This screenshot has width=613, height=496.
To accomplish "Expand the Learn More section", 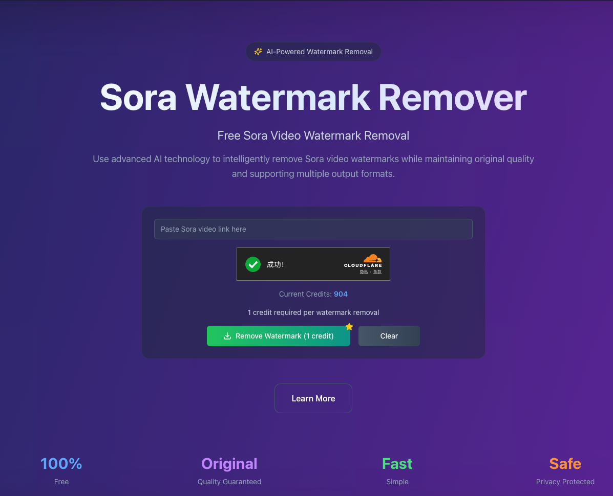I will [313, 398].
